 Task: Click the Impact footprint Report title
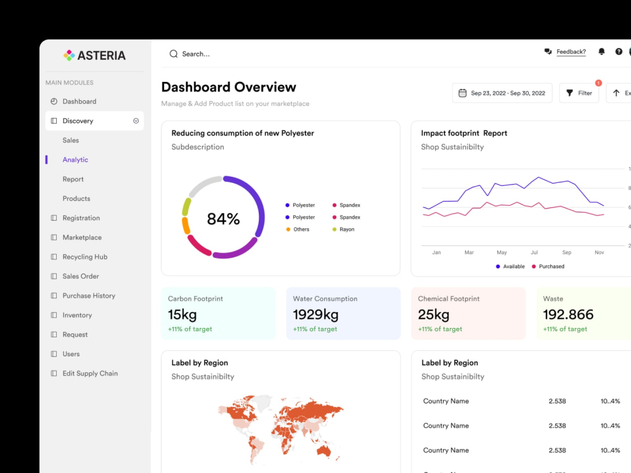(464, 133)
